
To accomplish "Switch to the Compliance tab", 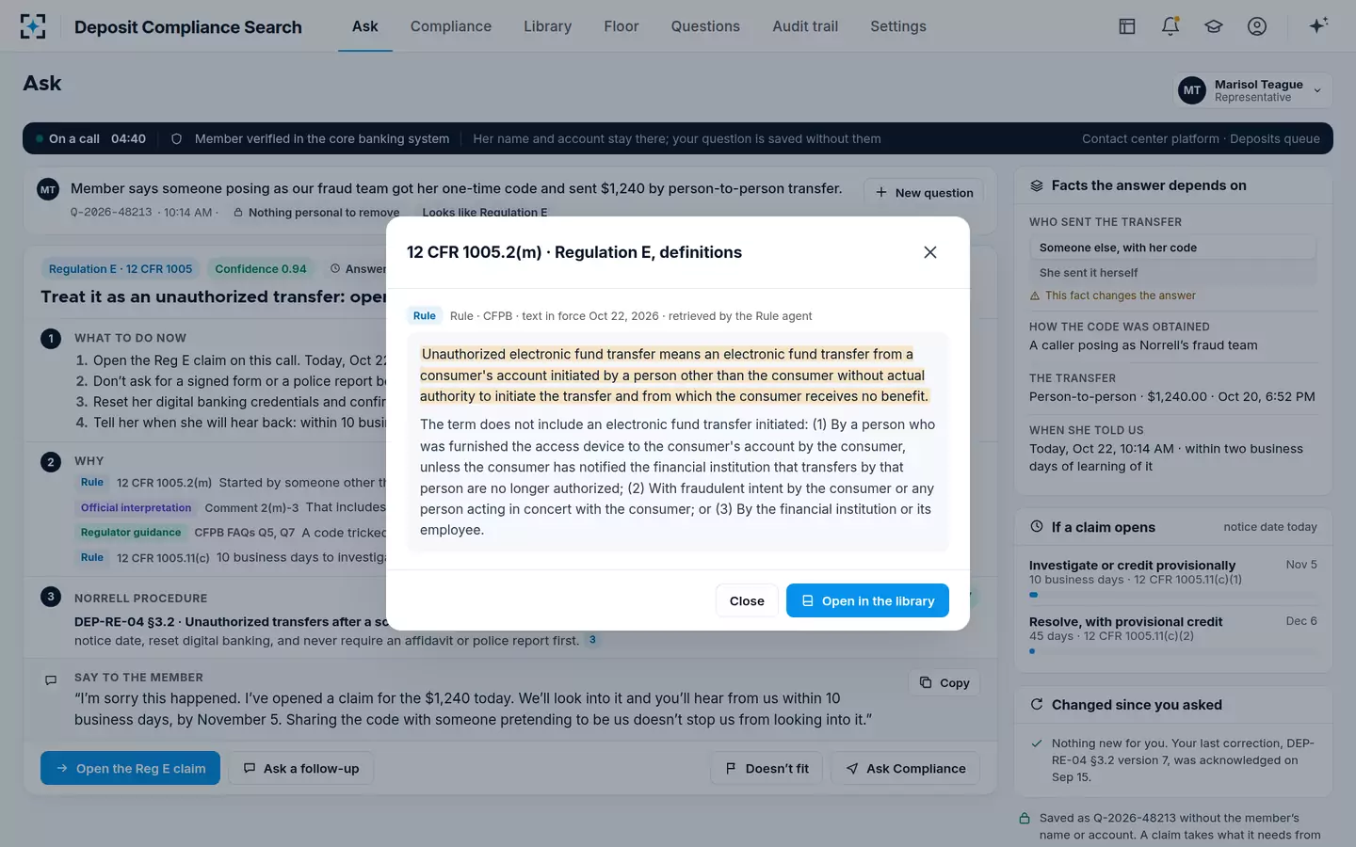I will click(x=451, y=26).
